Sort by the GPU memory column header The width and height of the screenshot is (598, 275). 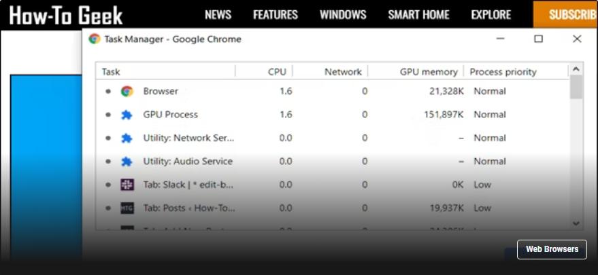[x=429, y=71]
